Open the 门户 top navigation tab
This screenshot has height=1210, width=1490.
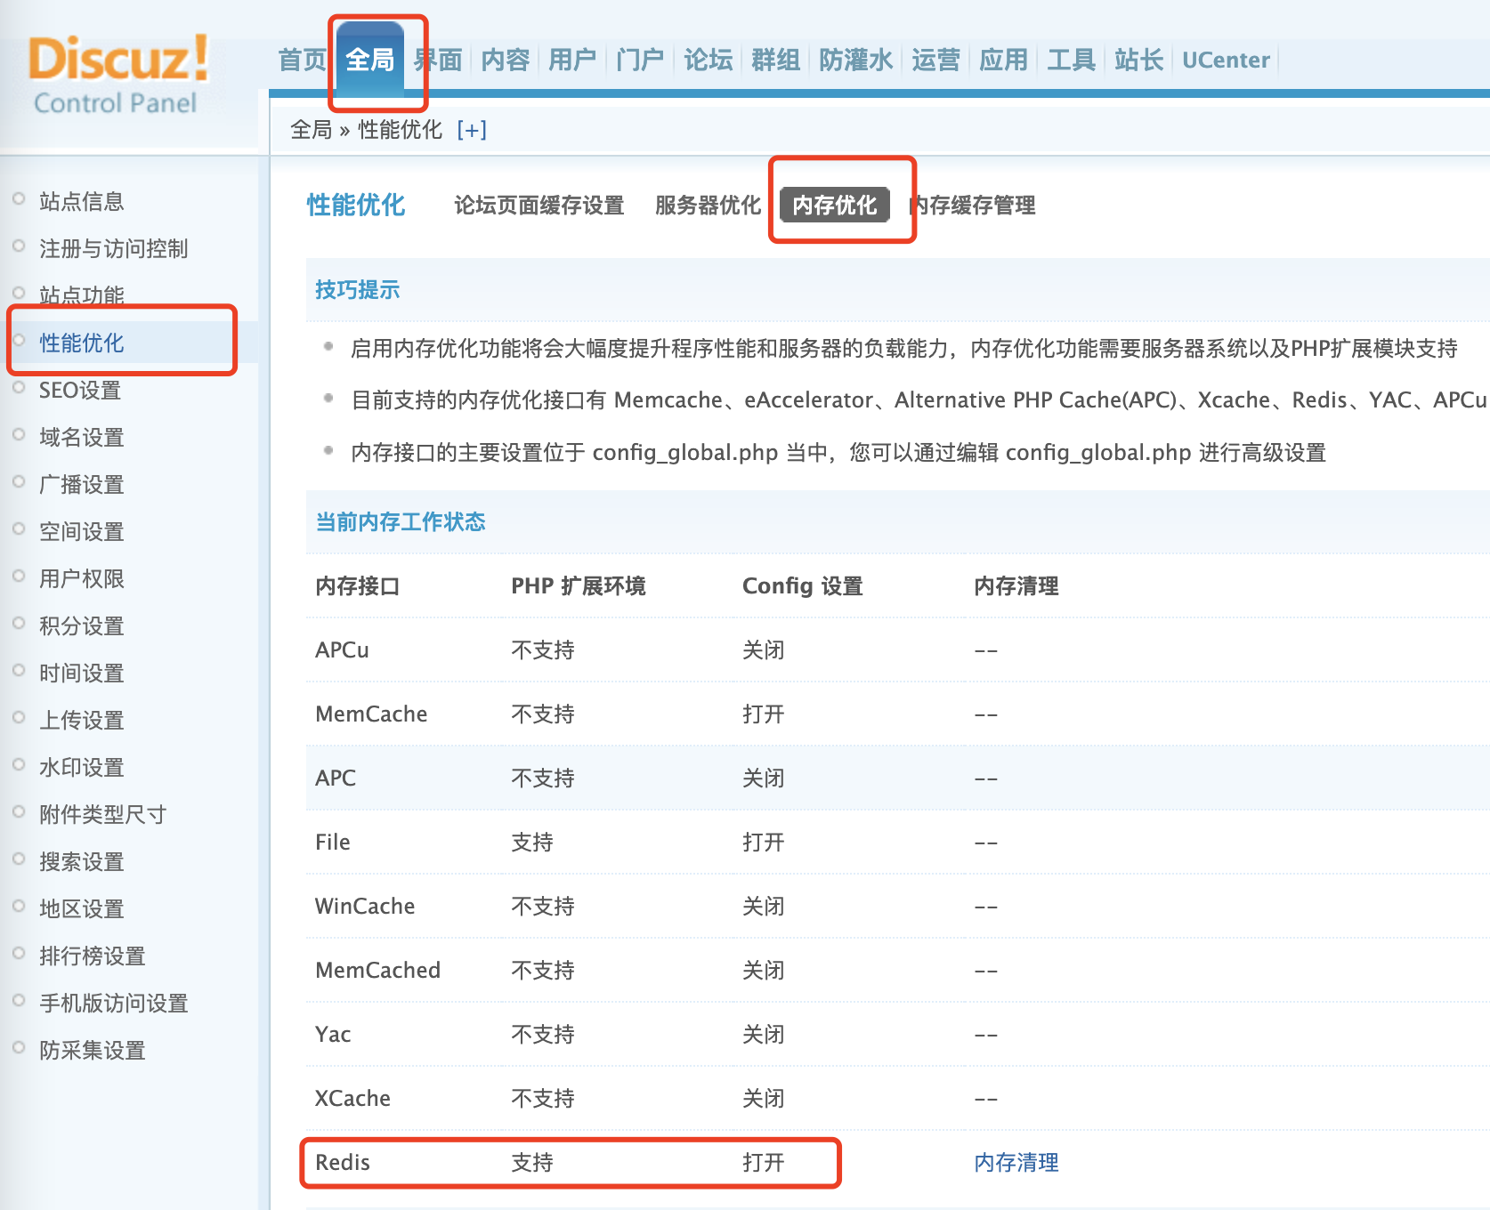tap(640, 60)
